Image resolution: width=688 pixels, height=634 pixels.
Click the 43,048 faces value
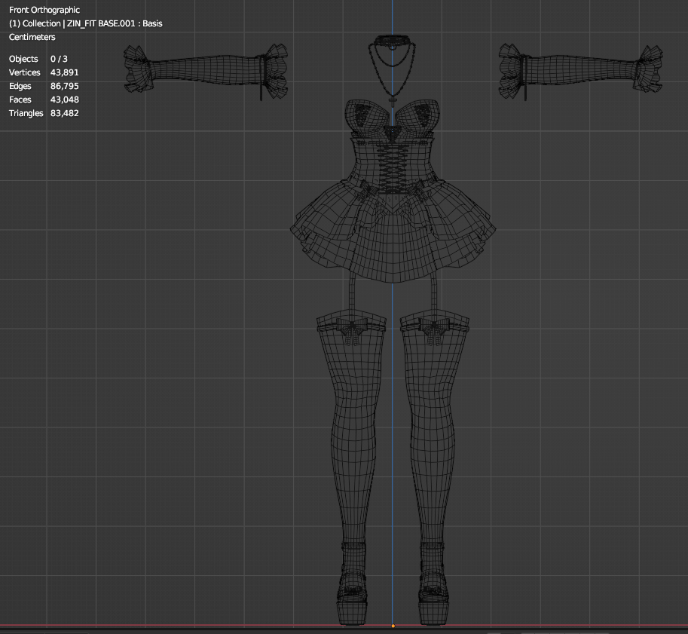click(65, 100)
